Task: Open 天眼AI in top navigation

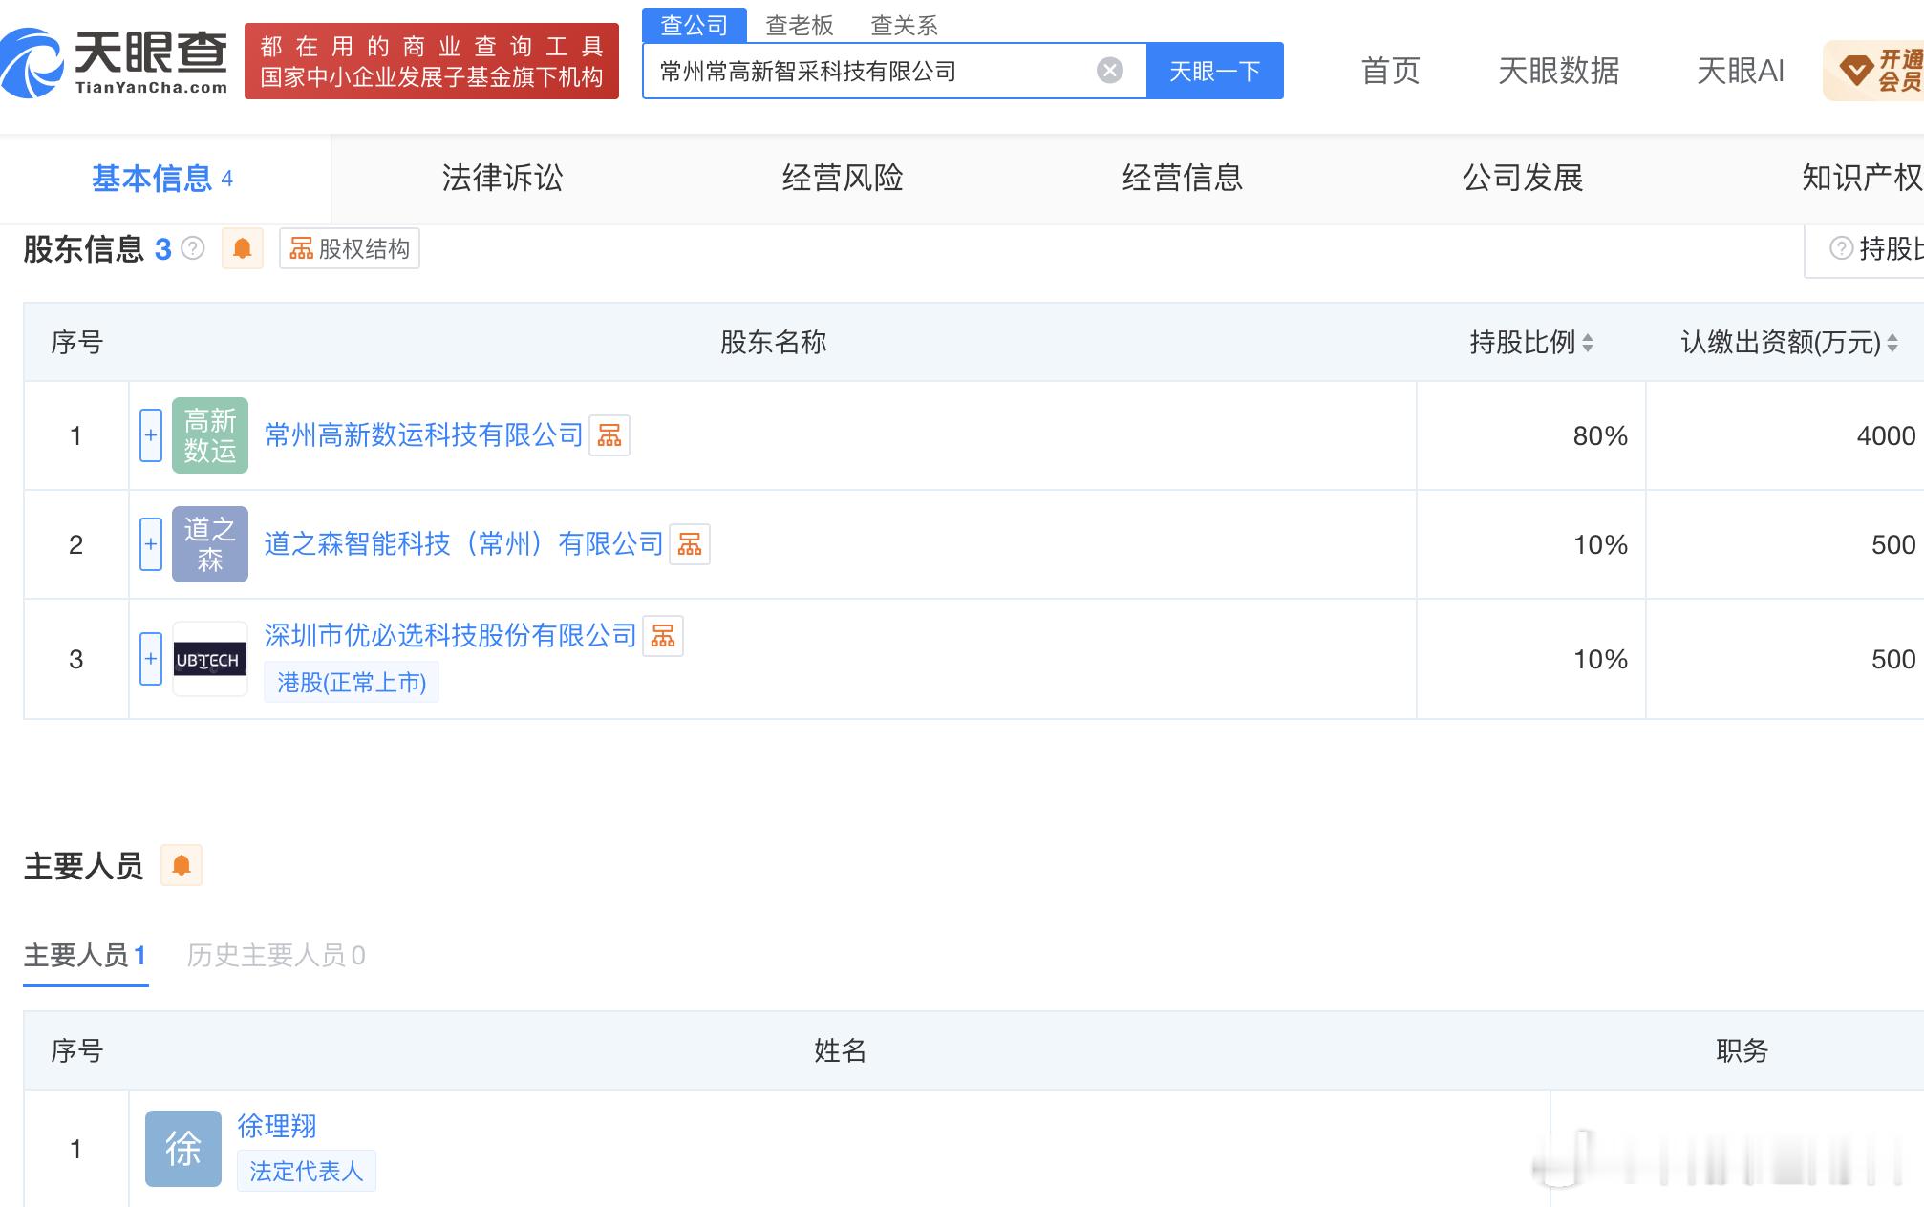Action: (1741, 71)
